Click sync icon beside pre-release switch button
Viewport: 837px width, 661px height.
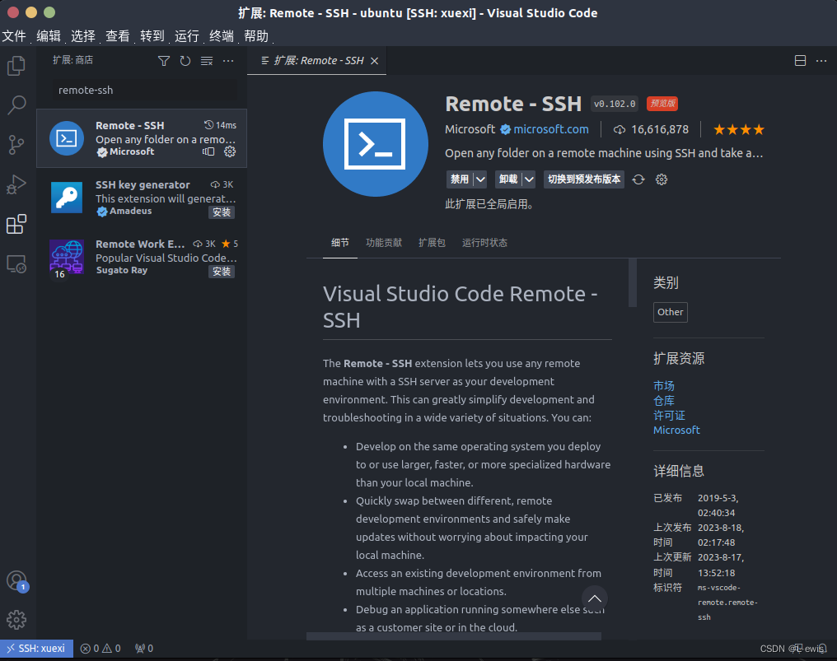638,179
